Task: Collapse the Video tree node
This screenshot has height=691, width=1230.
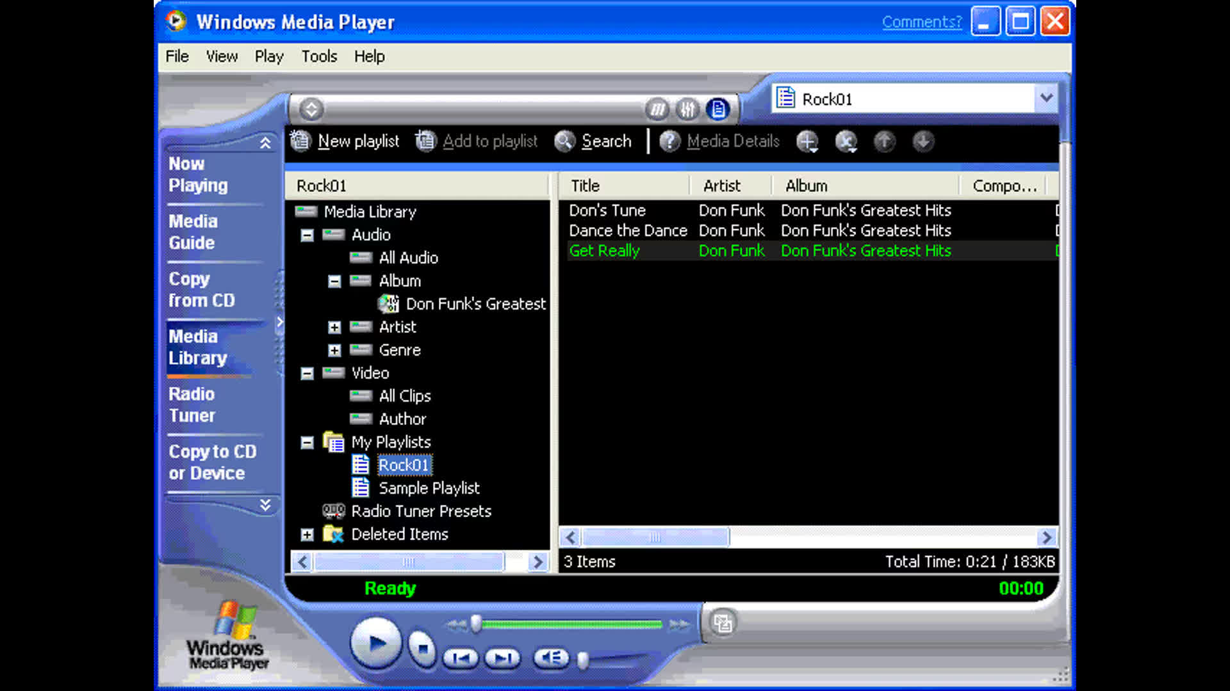Action: point(307,374)
